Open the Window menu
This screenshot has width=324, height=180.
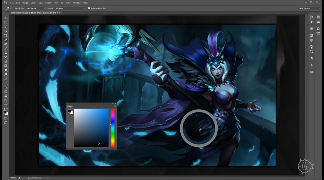pos(77,3)
